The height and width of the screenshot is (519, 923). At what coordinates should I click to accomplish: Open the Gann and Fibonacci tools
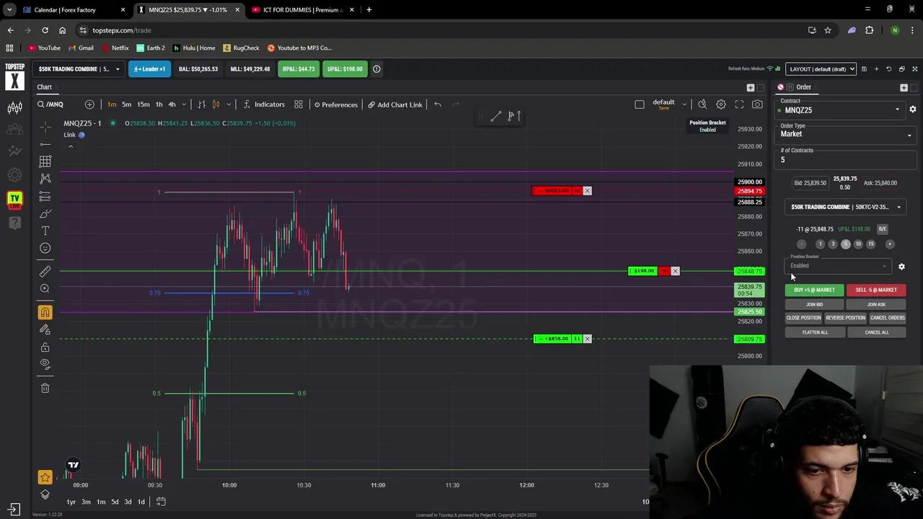click(45, 161)
